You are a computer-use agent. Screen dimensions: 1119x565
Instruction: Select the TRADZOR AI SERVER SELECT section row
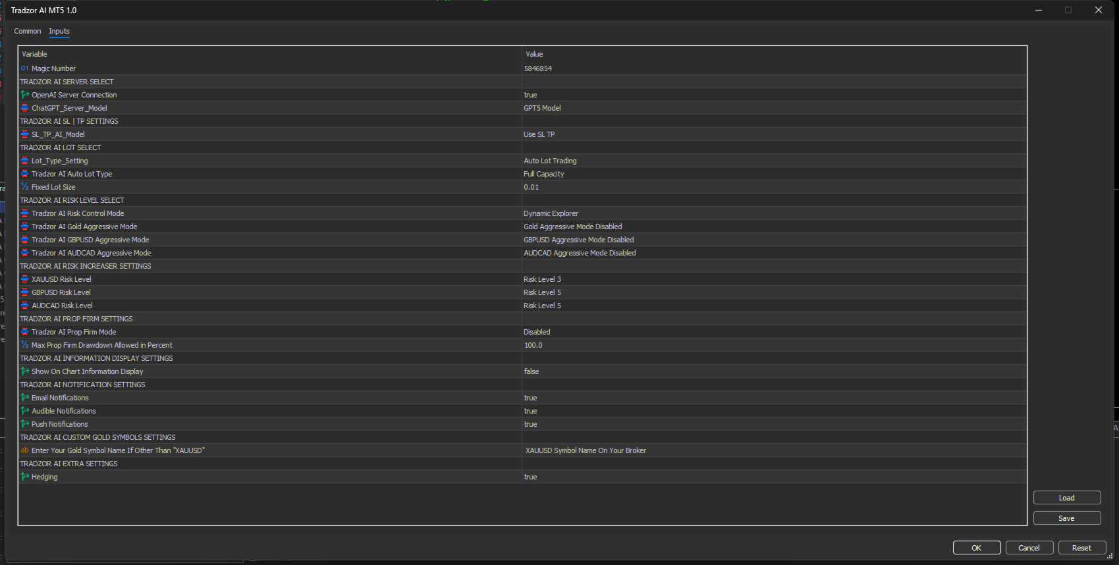522,82
